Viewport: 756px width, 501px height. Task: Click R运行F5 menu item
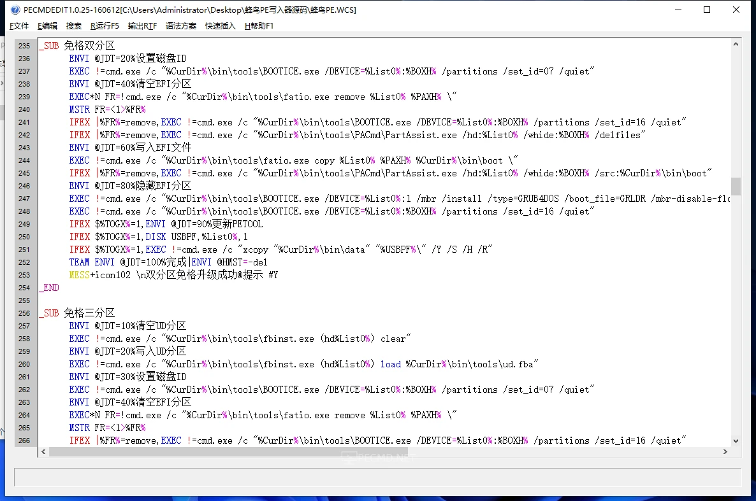coord(105,26)
